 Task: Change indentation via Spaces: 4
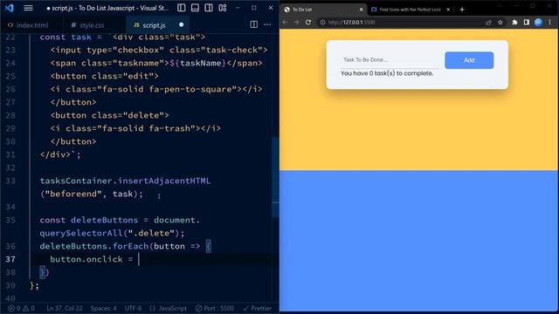click(103, 308)
